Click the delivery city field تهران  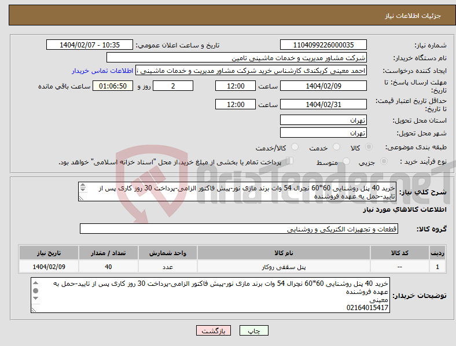coord(323,132)
